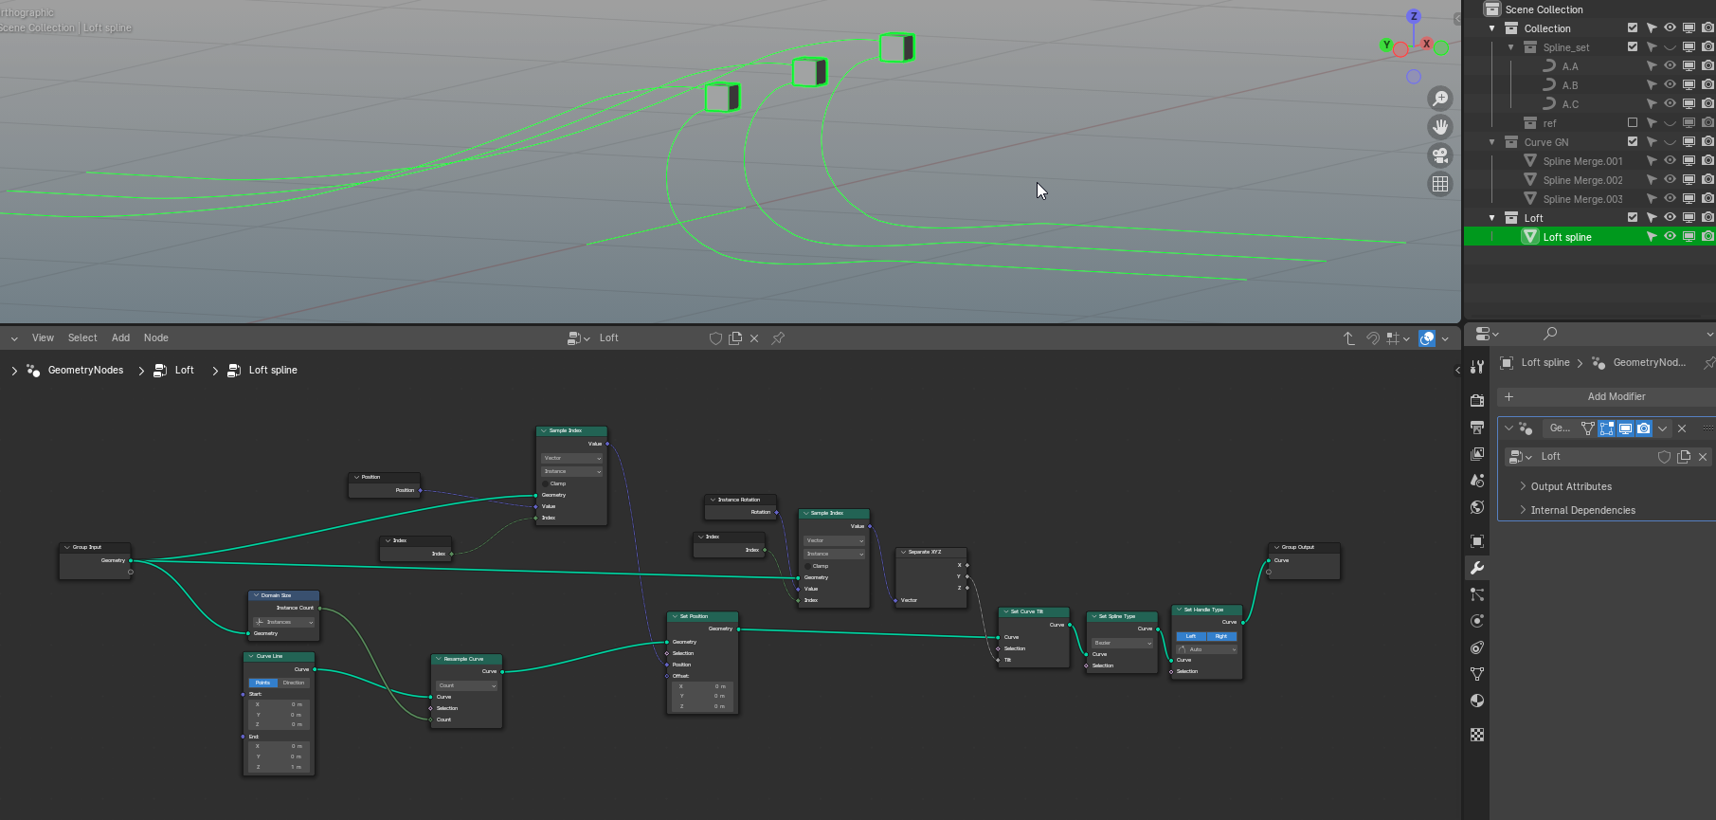Pin the node tree in node editor header
The image size is (1716, 820).
point(778,338)
